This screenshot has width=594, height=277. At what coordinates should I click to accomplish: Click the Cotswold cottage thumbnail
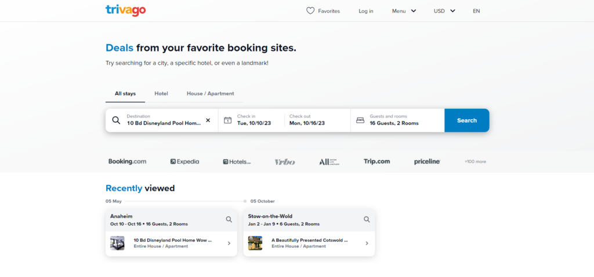point(255,243)
